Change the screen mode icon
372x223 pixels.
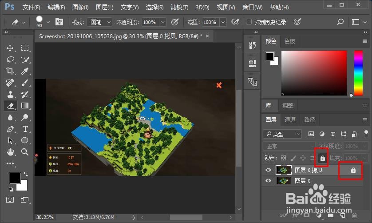(x=25, y=200)
